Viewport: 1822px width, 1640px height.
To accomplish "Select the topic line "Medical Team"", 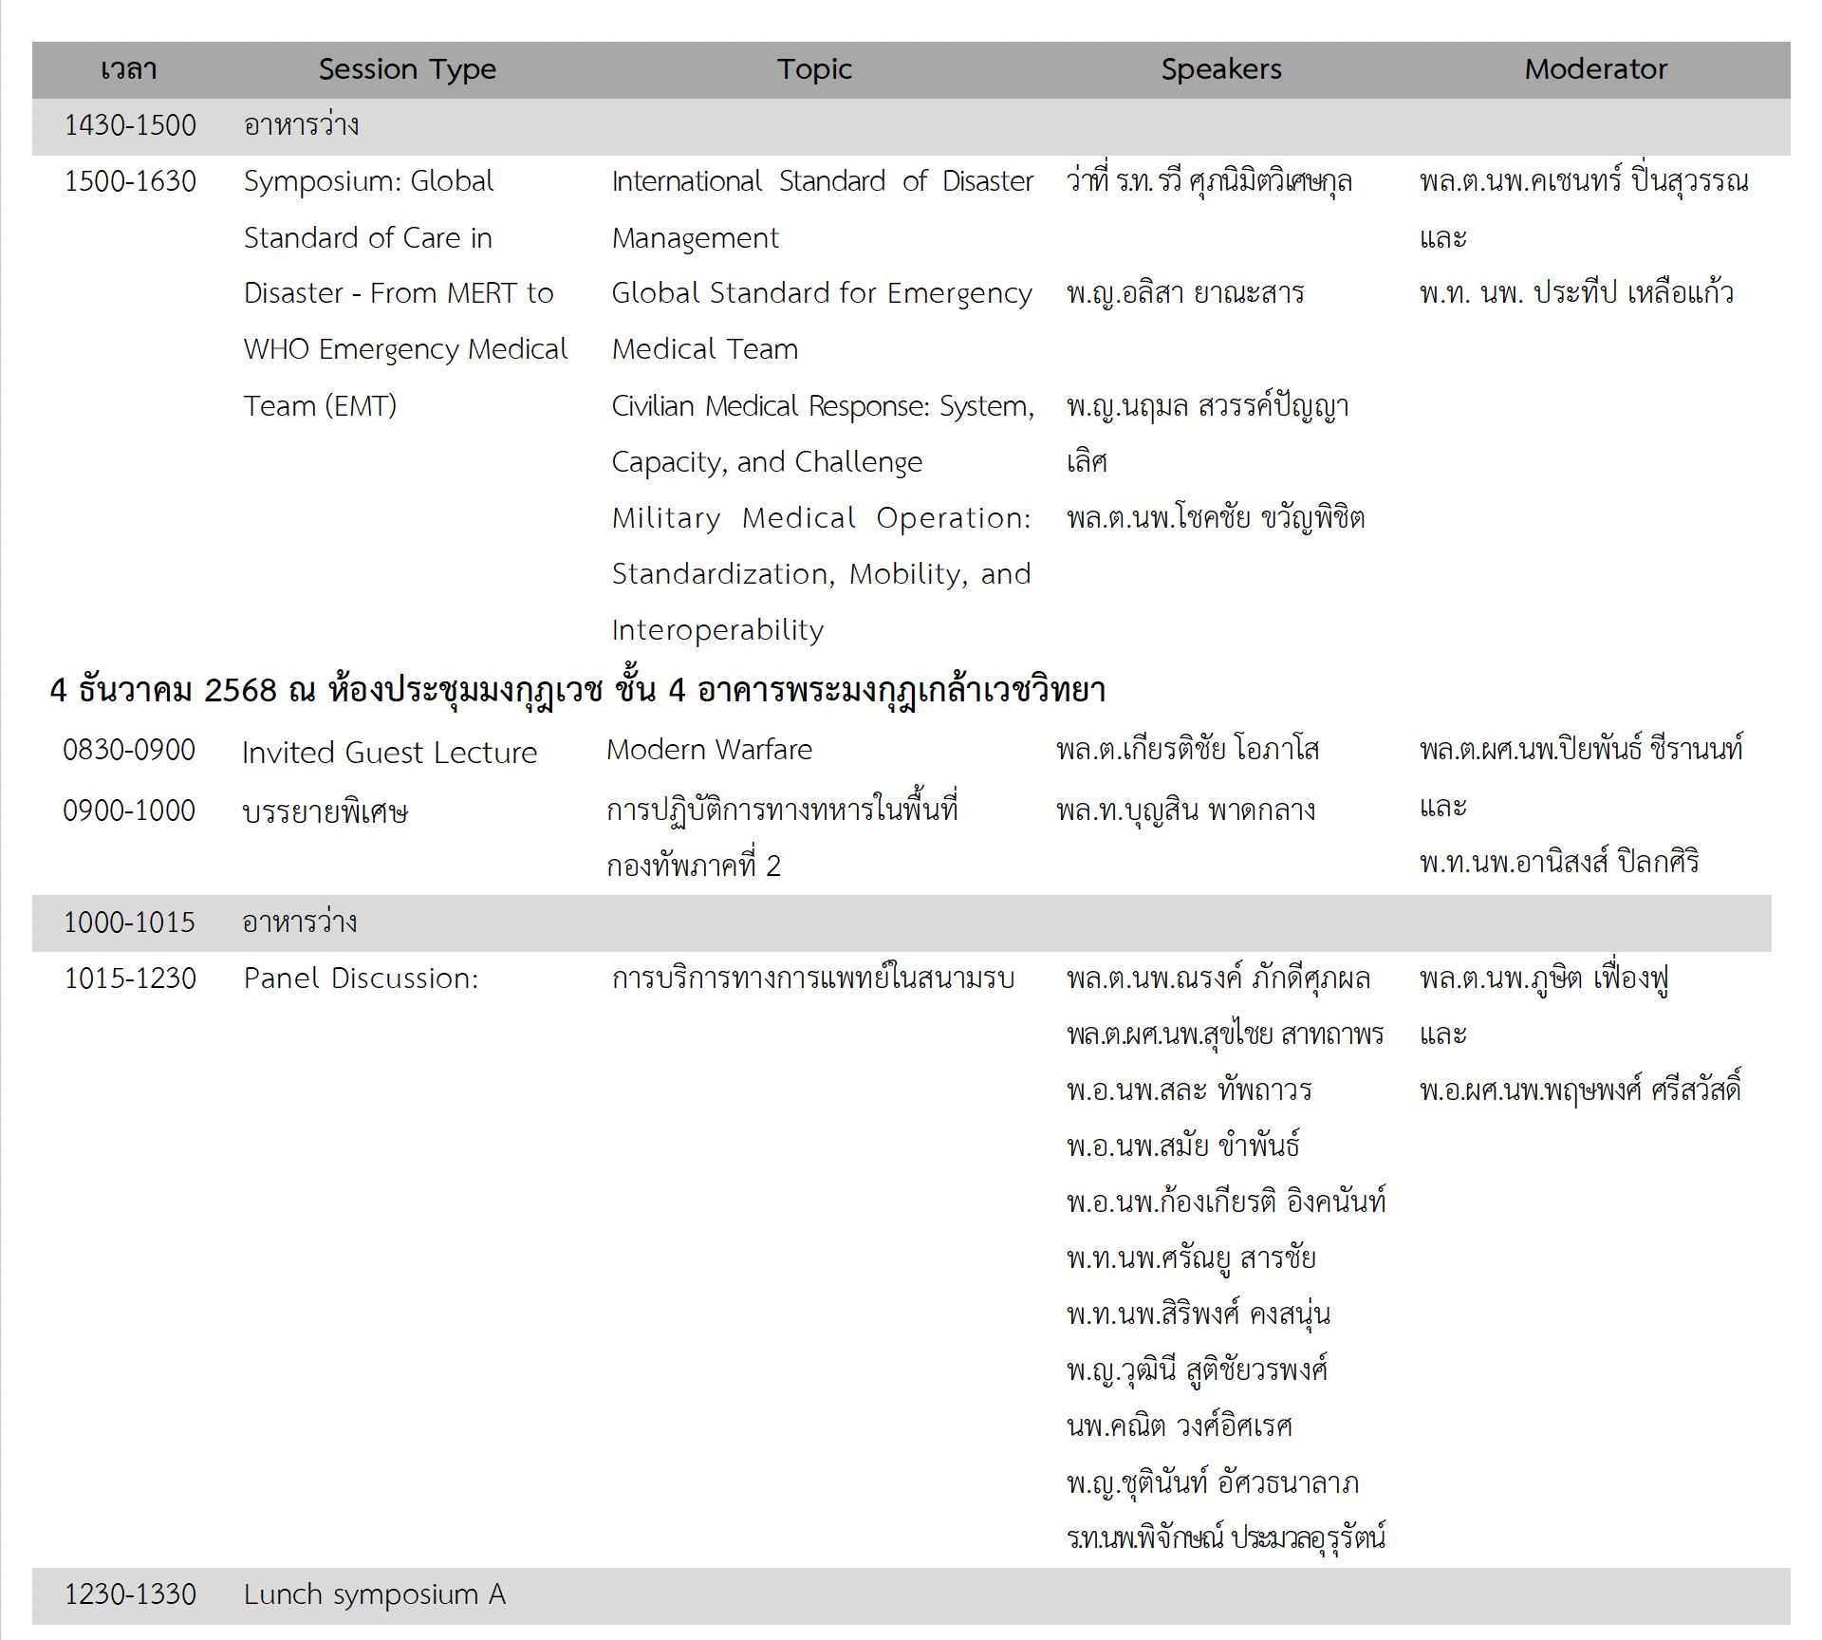I will tap(705, 349).
